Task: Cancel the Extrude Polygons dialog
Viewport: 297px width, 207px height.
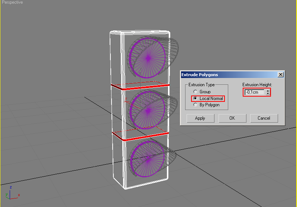Action: pos(264,118)
